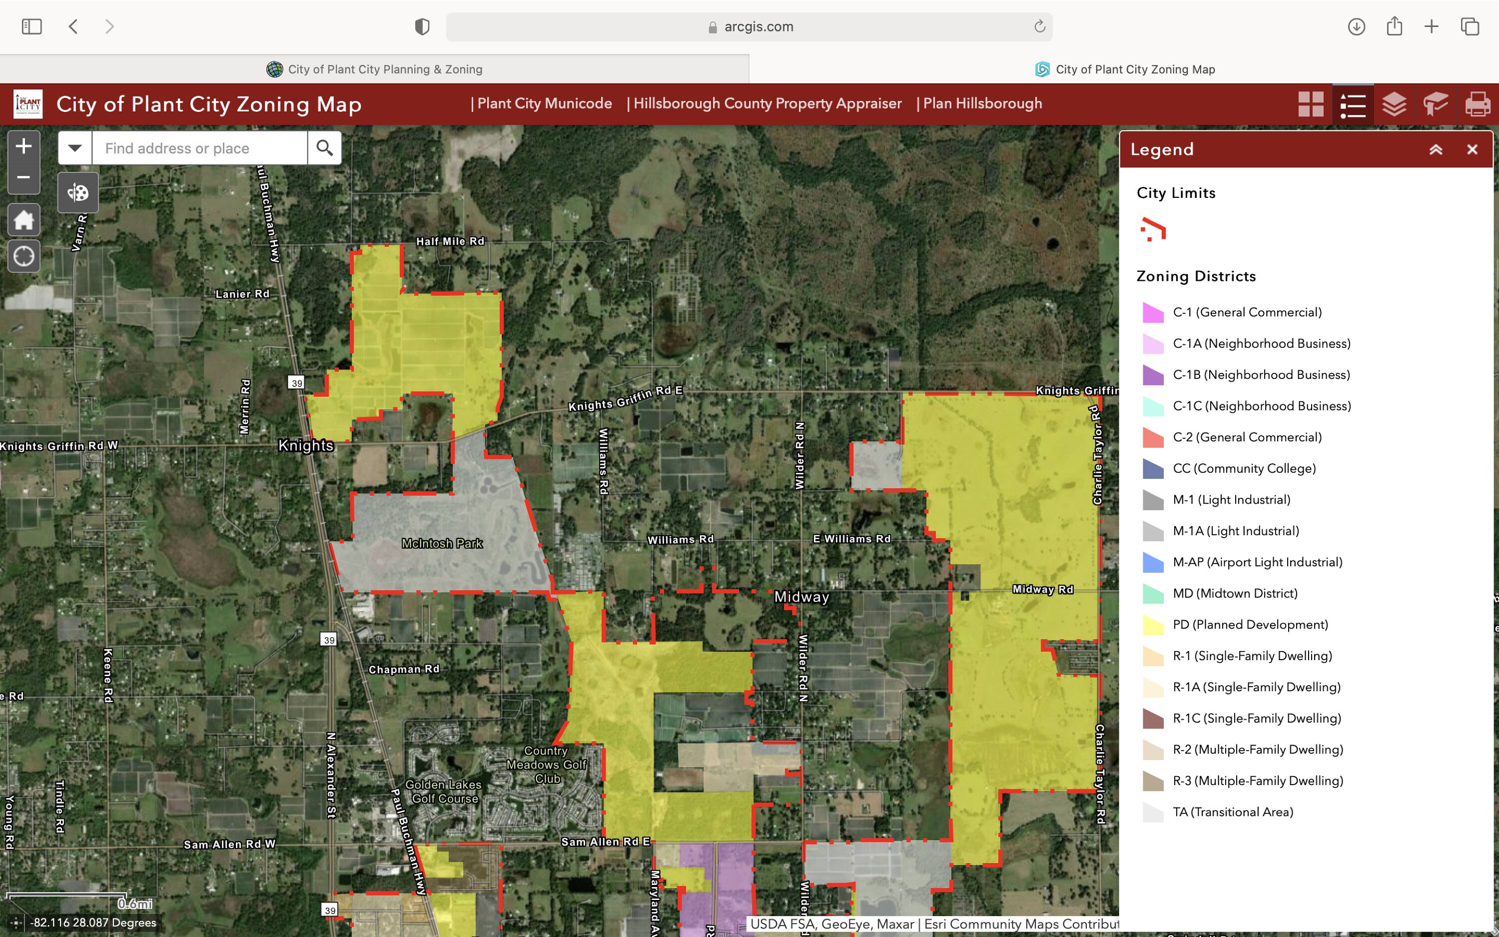
Task: Expand search source dropdown arrow
Action: pos(75,148)
